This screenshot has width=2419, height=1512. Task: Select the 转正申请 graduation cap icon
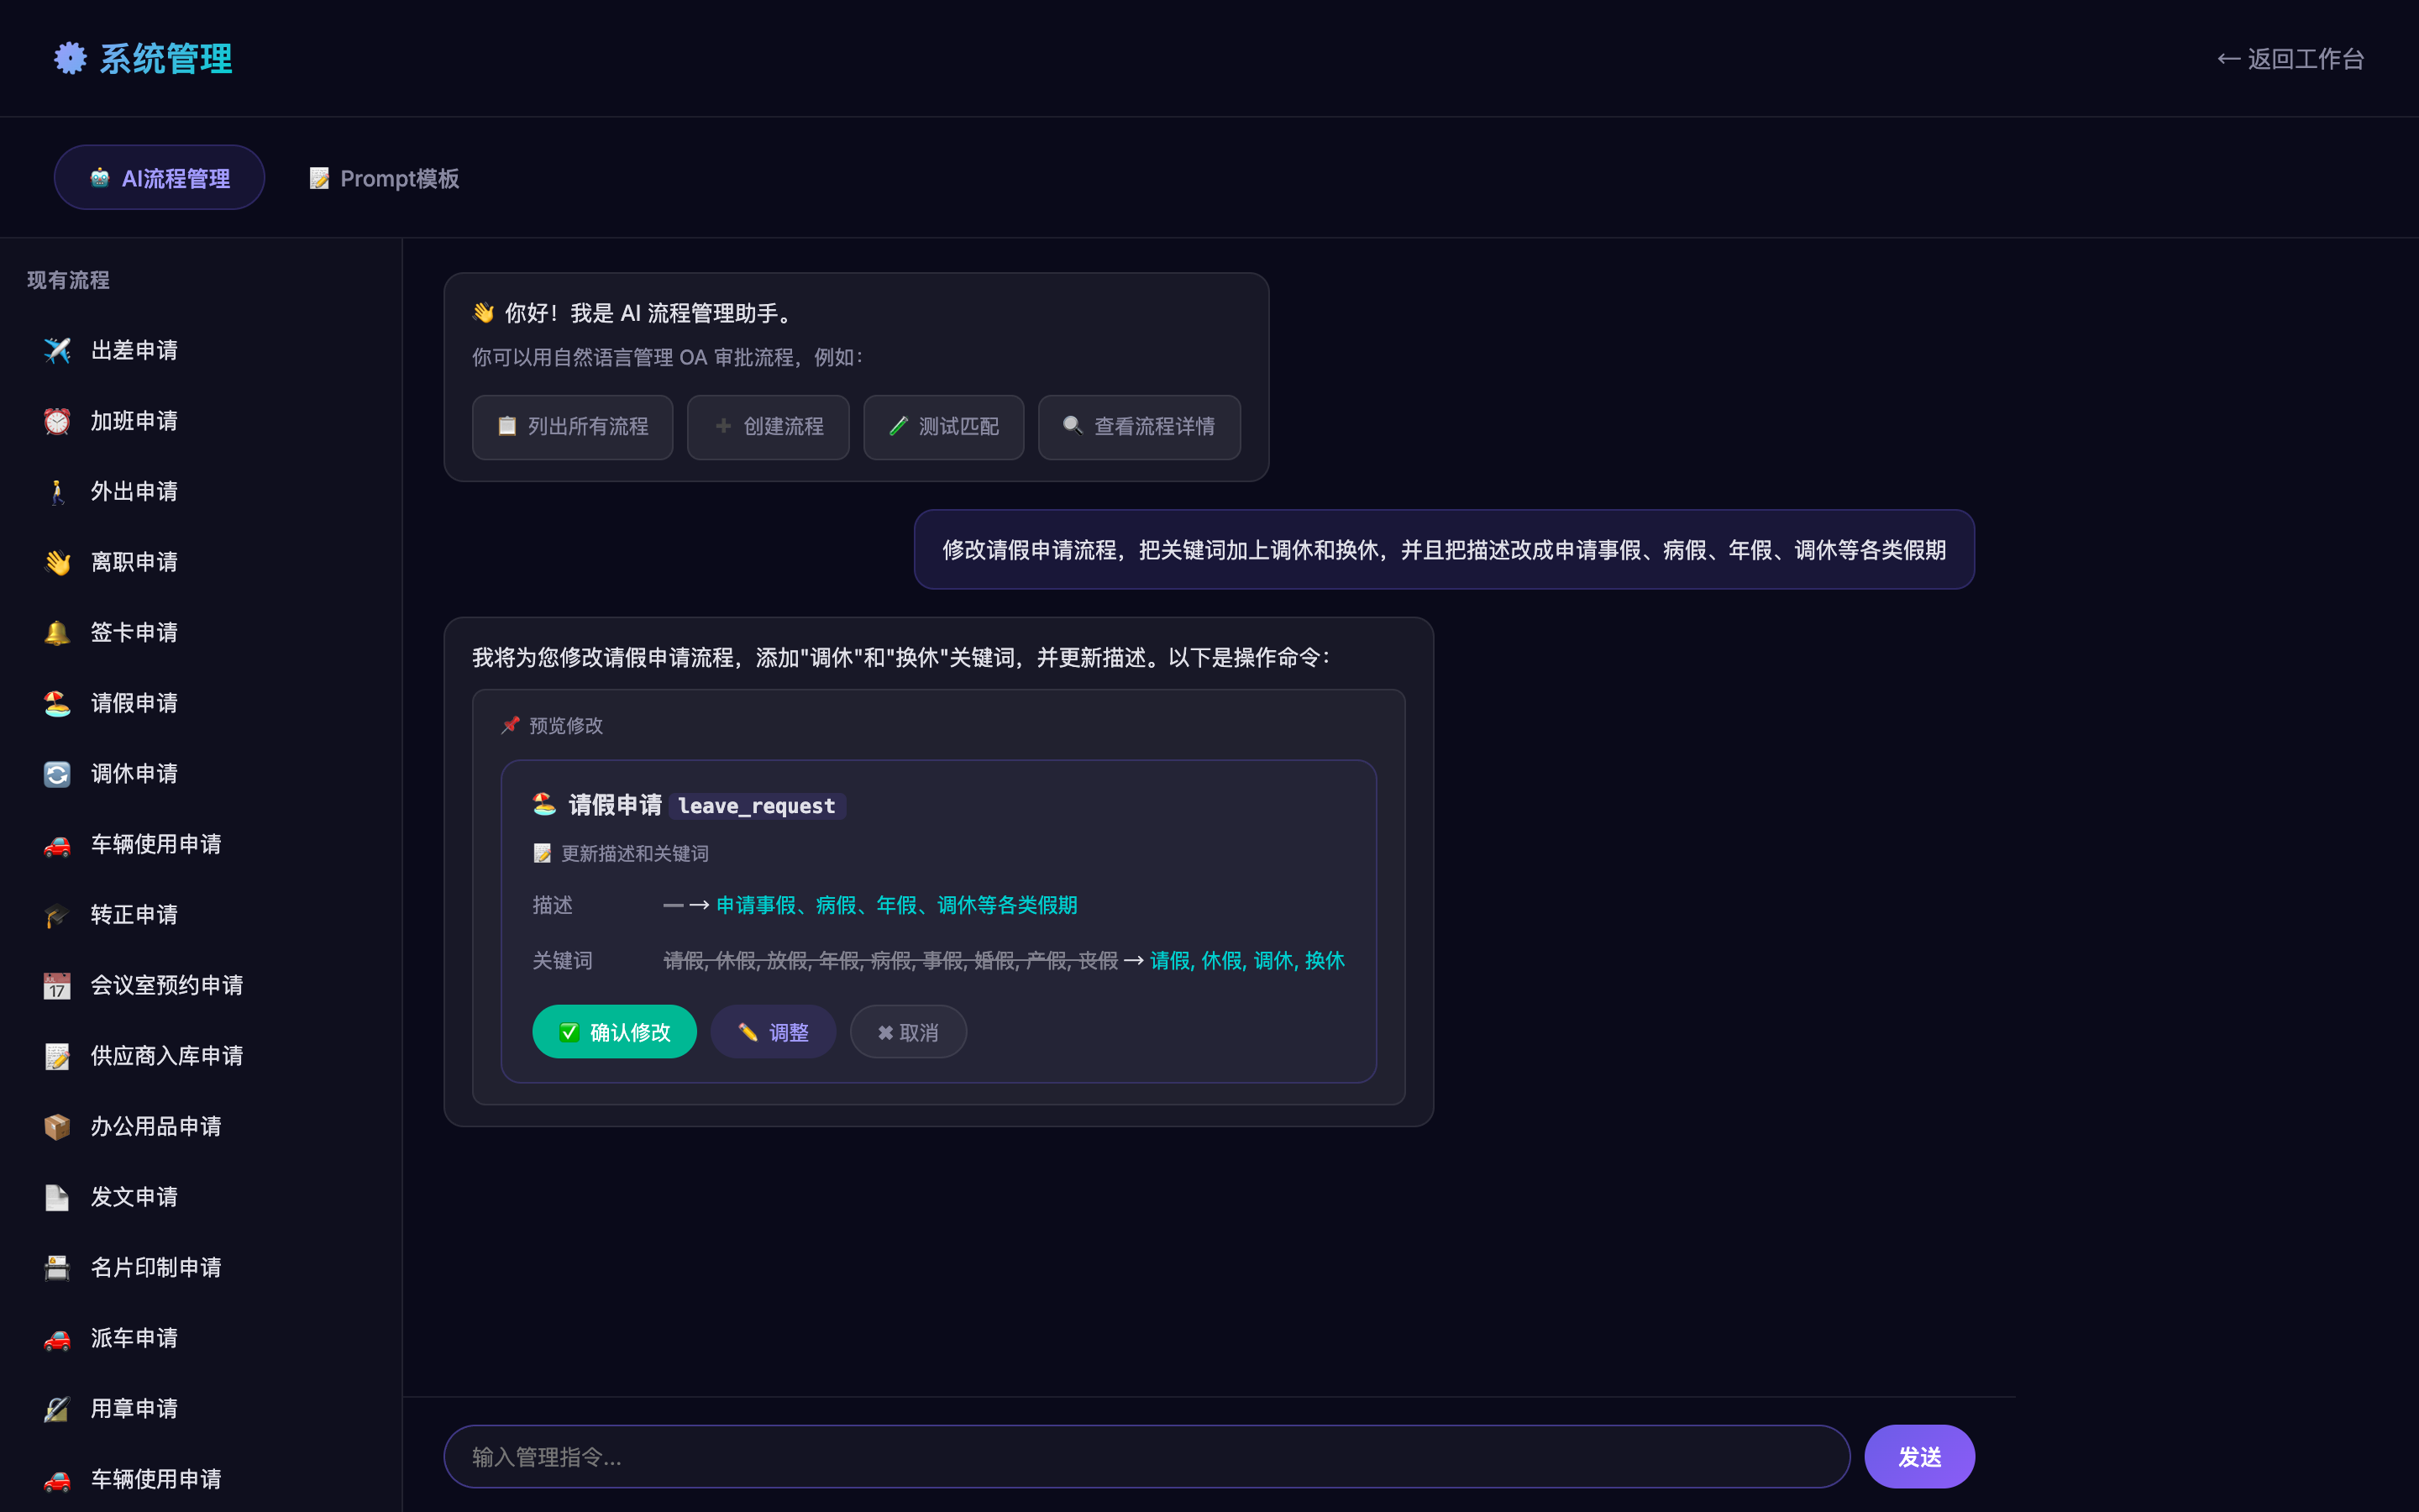coord(57,915)
